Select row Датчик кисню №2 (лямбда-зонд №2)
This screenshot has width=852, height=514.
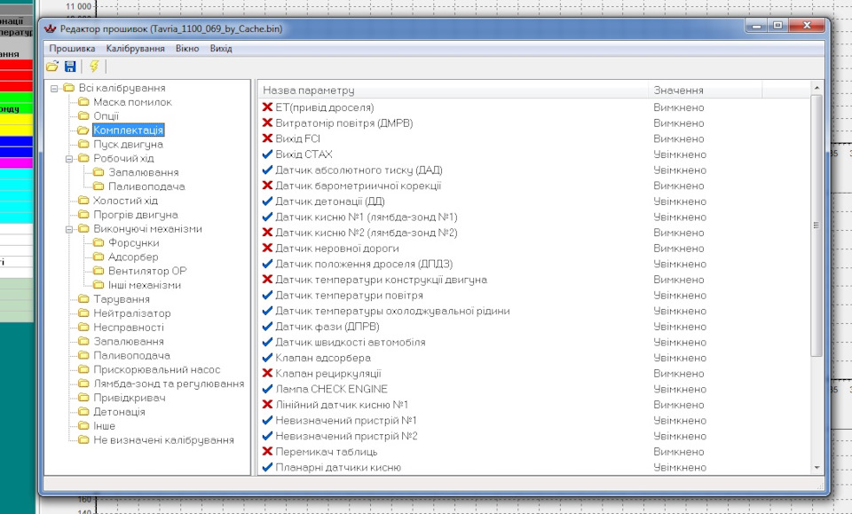coord(535,233)
